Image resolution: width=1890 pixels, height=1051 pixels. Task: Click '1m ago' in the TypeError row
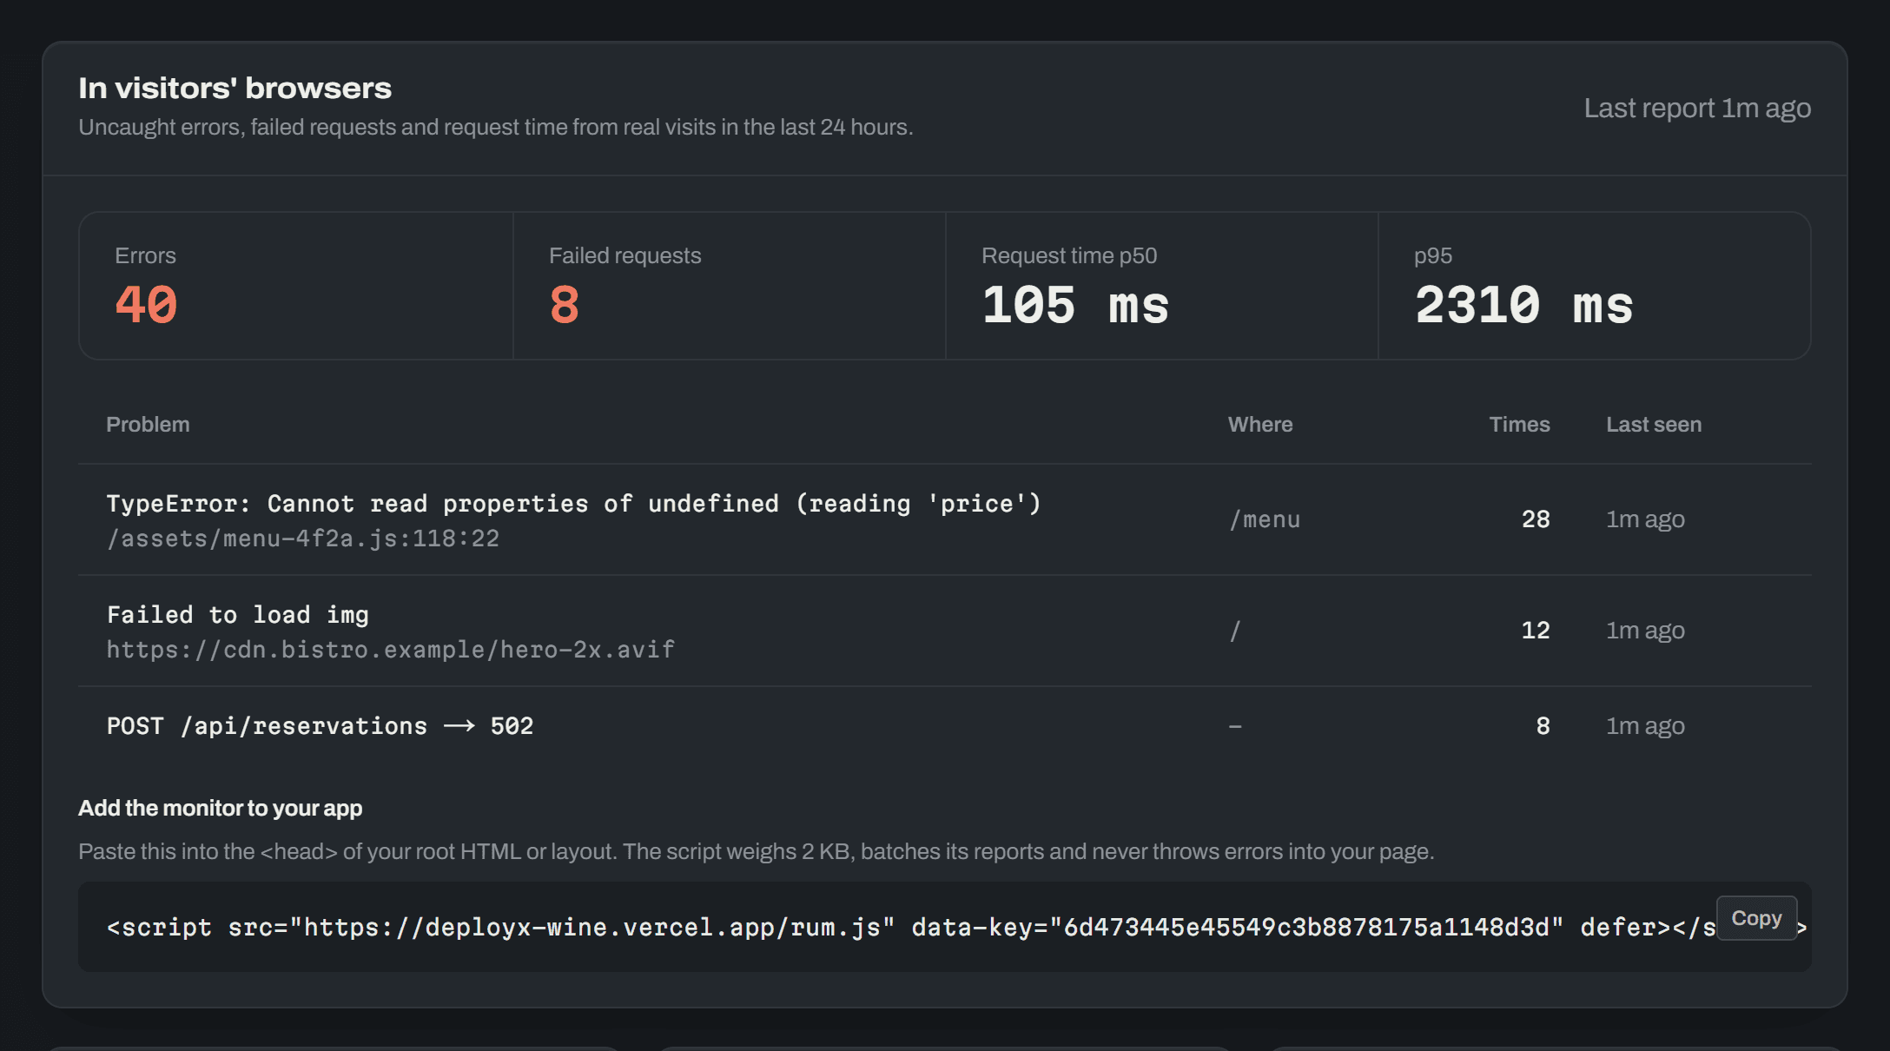tap(1645, 519)
